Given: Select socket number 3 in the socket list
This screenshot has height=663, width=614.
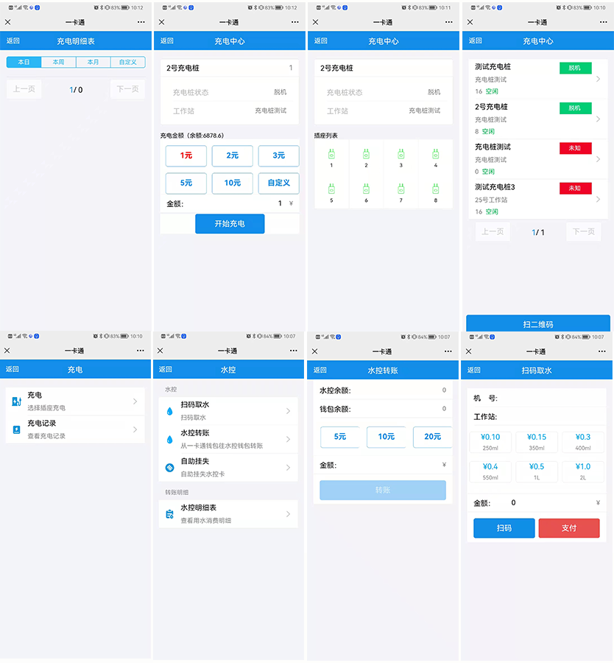Looking at the screenshot, I should click(x=400, y=155).
